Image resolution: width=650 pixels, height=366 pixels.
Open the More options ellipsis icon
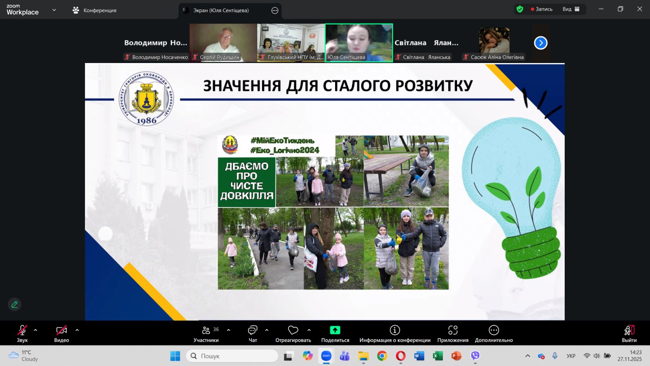[494, 330]
